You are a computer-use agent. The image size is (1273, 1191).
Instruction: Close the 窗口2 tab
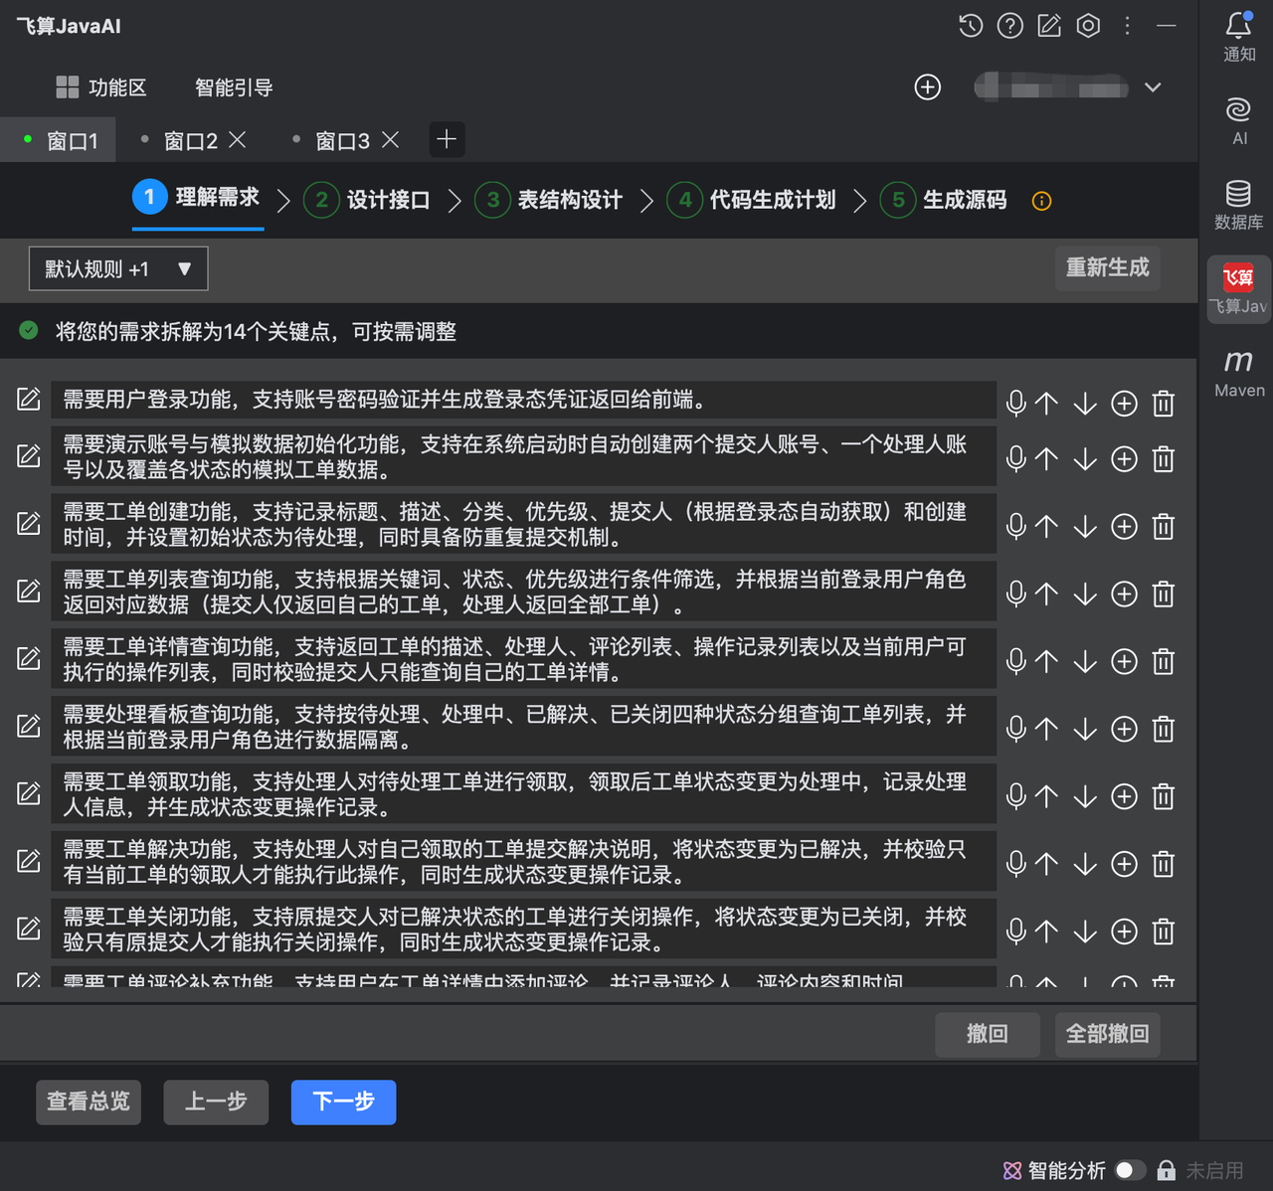coord(238,140)
